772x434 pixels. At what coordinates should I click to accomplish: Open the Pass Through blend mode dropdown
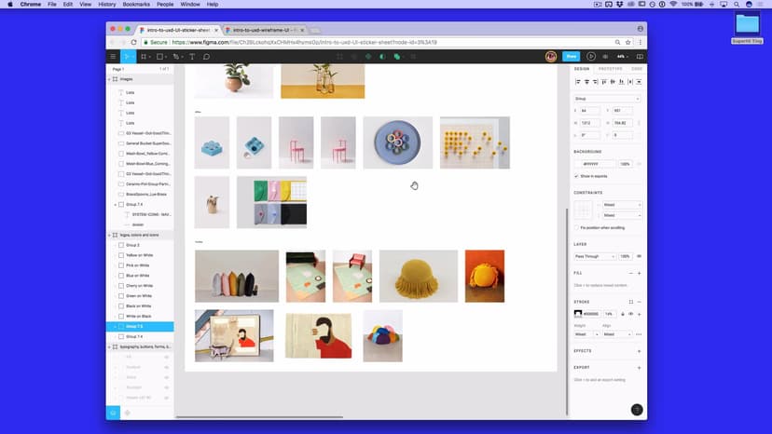(x=595, y=256)
